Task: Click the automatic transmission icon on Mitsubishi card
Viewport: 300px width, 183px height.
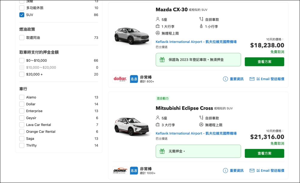Action: (201, 118)
